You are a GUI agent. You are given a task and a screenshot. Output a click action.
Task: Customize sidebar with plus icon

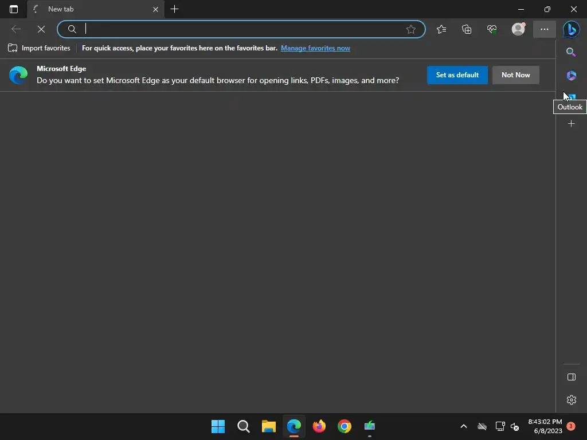(572, 124)
